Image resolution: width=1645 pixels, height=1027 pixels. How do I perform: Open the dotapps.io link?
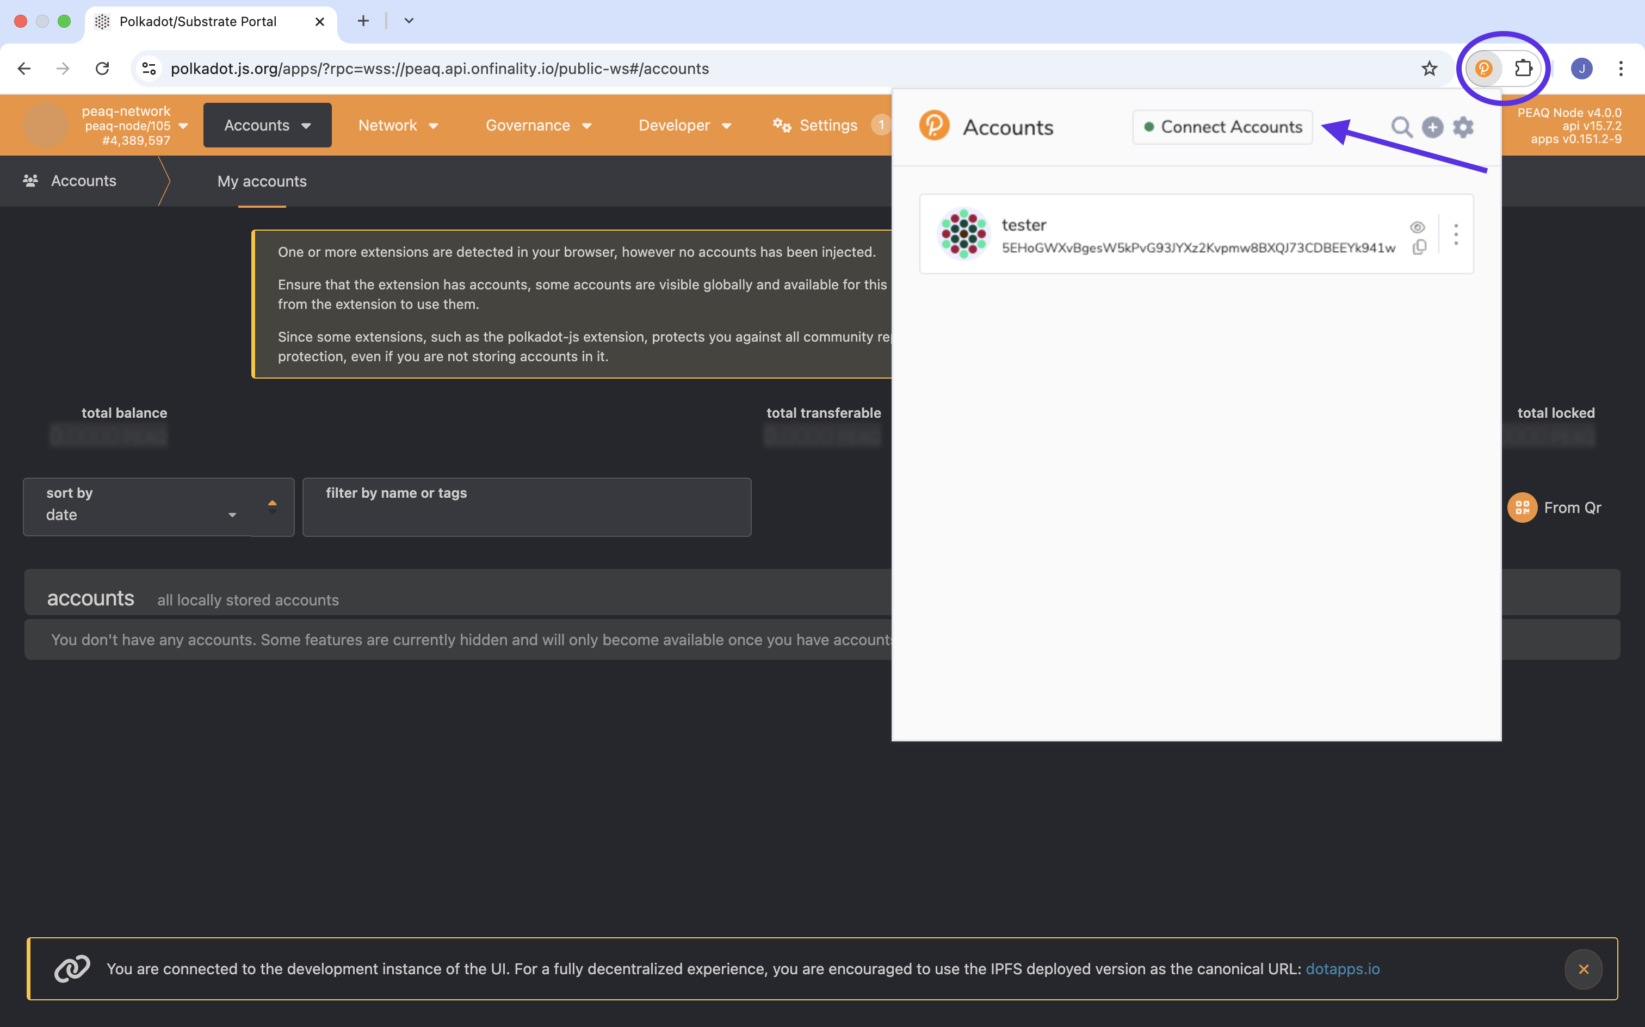pyautogui.click(x=1342, y=969)
